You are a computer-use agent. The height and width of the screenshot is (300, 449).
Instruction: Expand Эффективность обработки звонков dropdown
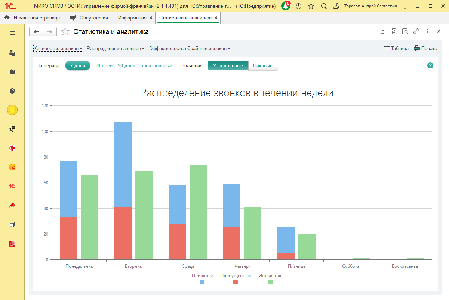point(189,49)
